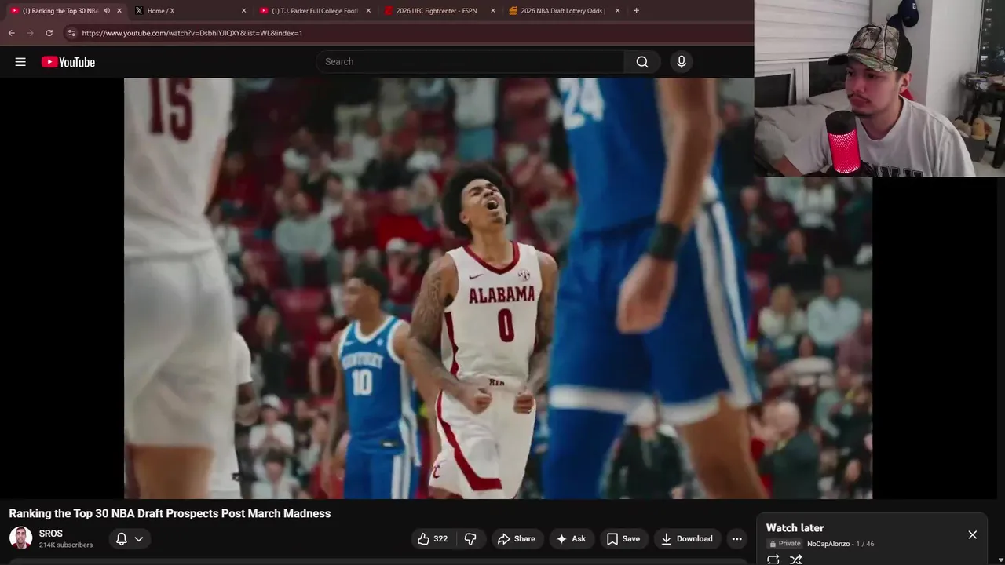Click the Watch later panel heading
Viewport: 1005px width, 565px height.
[795, 528]
